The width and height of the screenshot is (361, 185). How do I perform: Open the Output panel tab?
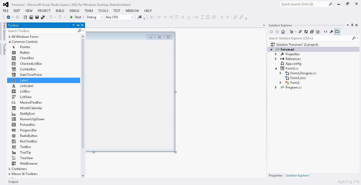click(13, 182)
